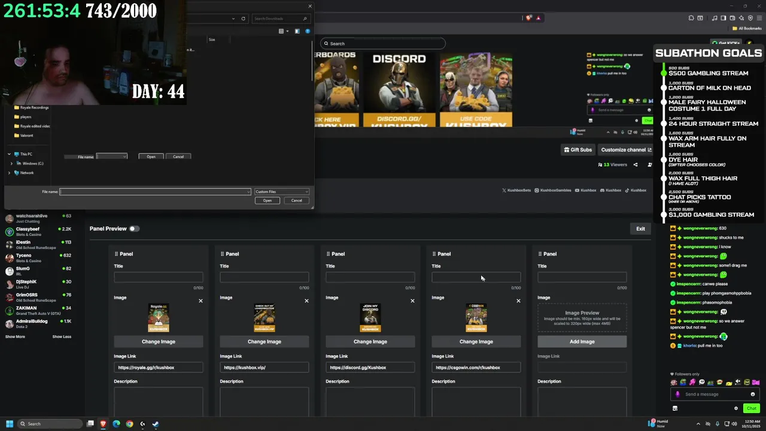This screenshot has width=766, height=431.
Task: Click Brave Rewards triangle icon
Action: point(538,18)
